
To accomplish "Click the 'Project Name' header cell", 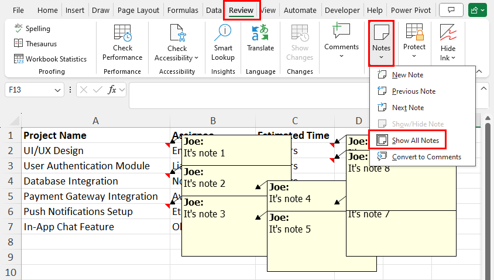I will [x=96, y=135].
